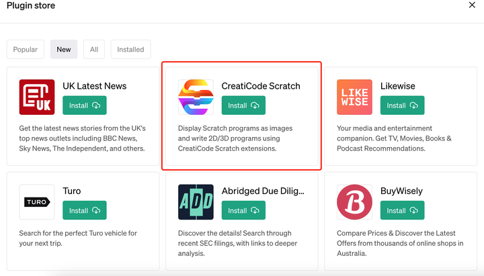Click the UK Latest News logo icon
This screenshot has width=484, height=276.
[x=37, y=97]
